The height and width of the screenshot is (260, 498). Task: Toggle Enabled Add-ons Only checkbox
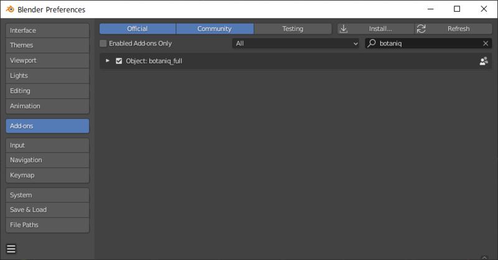tap(103, 44)
